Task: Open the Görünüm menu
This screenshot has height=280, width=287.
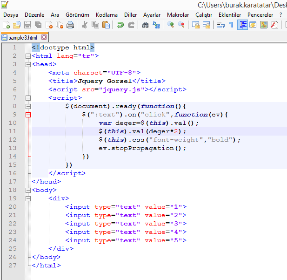Action: coord(77,15)
